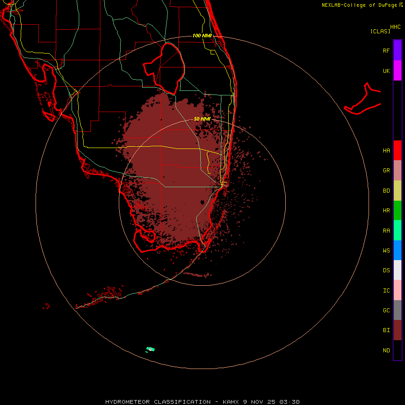Click the brown BI legend swatch
405x405 pixels.
(x=397, y=330)
